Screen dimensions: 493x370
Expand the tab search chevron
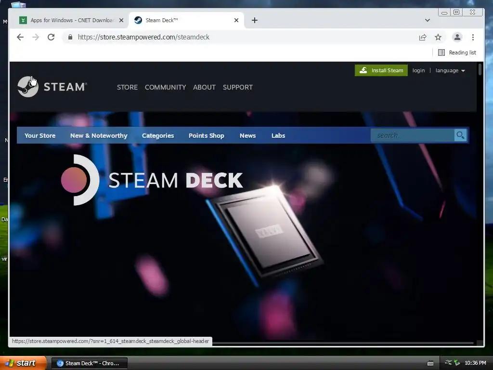[428, 20]
